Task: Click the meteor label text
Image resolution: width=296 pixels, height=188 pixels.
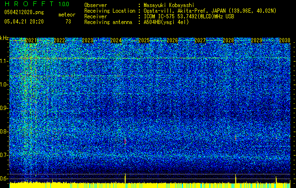Action: (67, 15)
